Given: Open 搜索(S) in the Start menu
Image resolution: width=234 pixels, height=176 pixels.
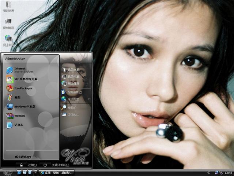Looking at the screenshot, I should (x=69, y=107).
